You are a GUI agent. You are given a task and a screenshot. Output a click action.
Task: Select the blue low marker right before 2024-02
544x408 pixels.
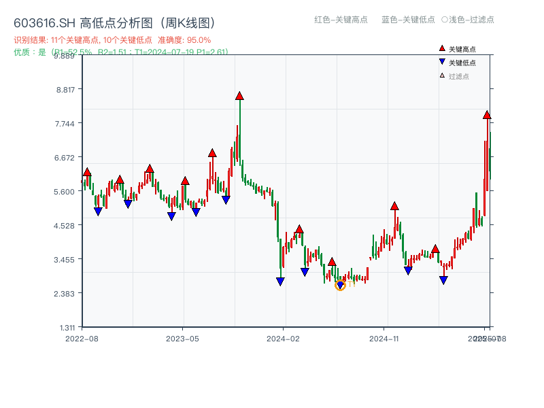tap(280, 282)
